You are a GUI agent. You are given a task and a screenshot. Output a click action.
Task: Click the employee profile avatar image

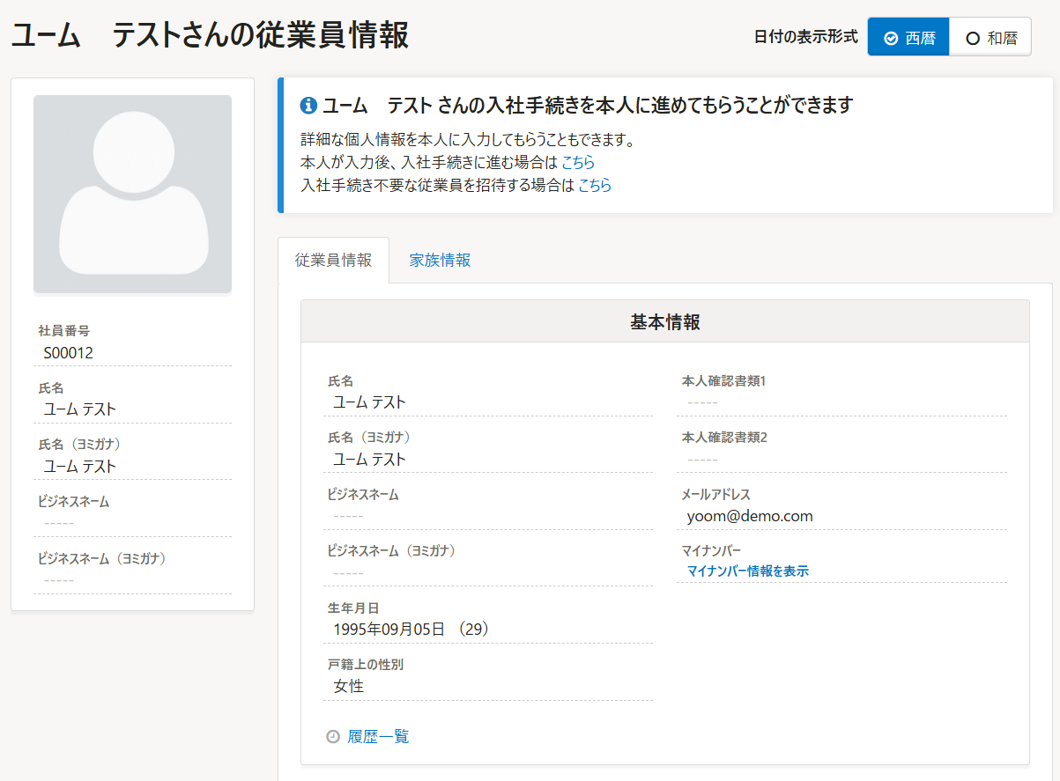[132, 194]
